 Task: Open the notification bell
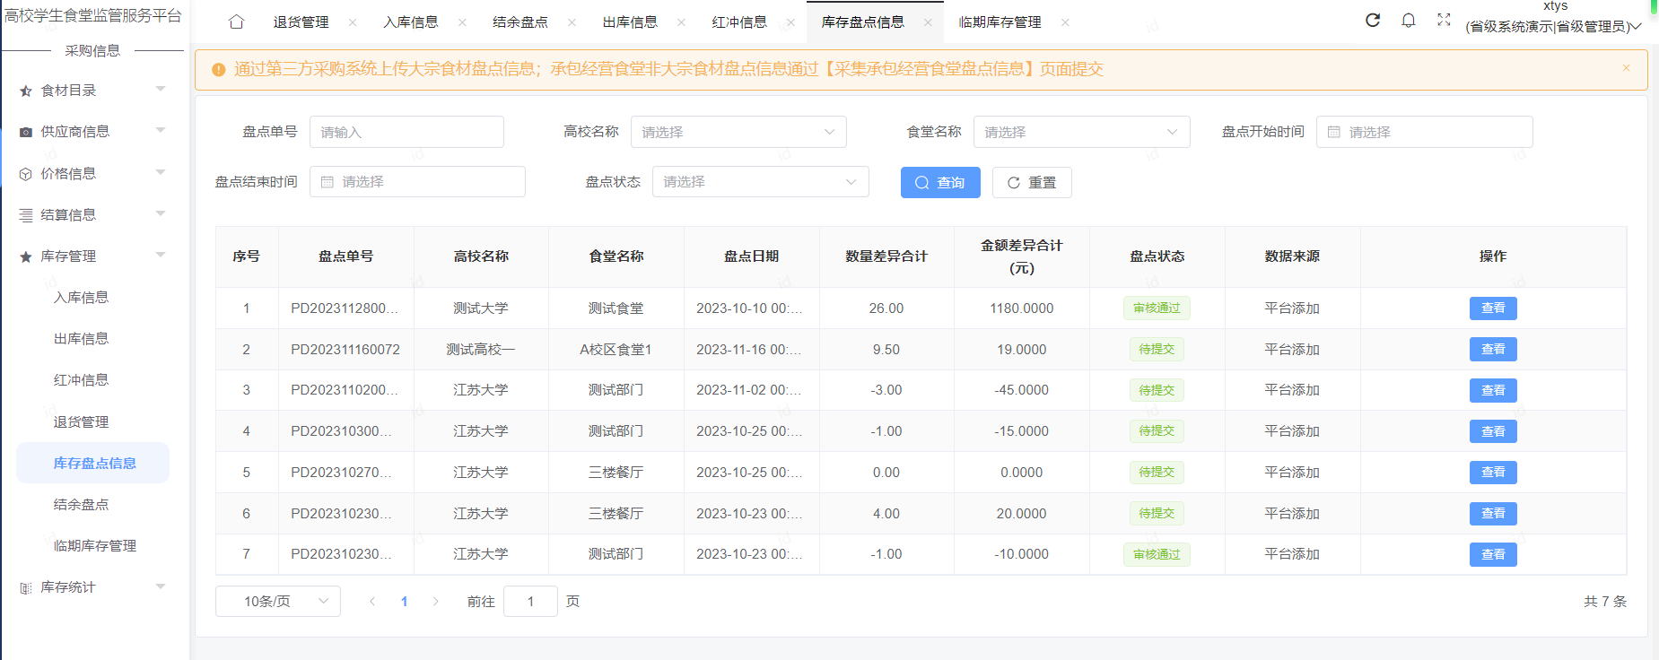click(x=1409, y=20)
